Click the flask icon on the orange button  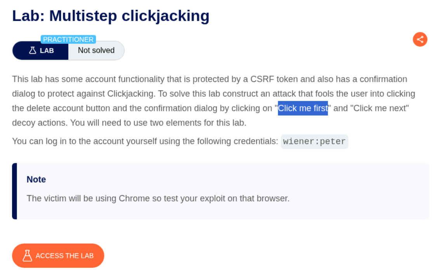pos(27,256)
